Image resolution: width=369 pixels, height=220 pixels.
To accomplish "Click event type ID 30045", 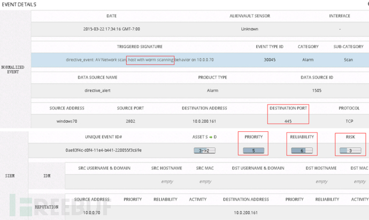I will click(270, 60).
